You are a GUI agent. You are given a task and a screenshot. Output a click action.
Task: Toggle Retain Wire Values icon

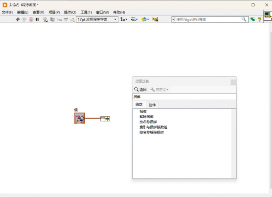tap(52, 20)
